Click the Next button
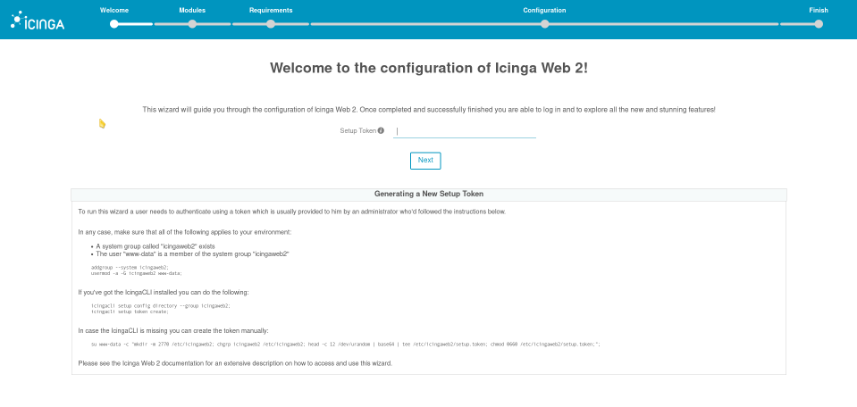857x407 pixels. coord(425,161)
